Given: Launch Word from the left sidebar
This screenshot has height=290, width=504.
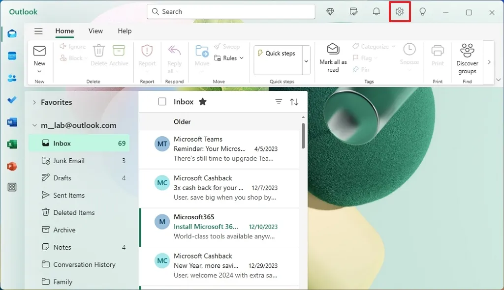Looking at the screenshot, I should pyautogui.click(x=12, y=122).
